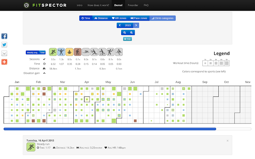The image size is (255, 159).
Task: Toggle the yoga meditation sport icon
Action: (x=69, y=52)
